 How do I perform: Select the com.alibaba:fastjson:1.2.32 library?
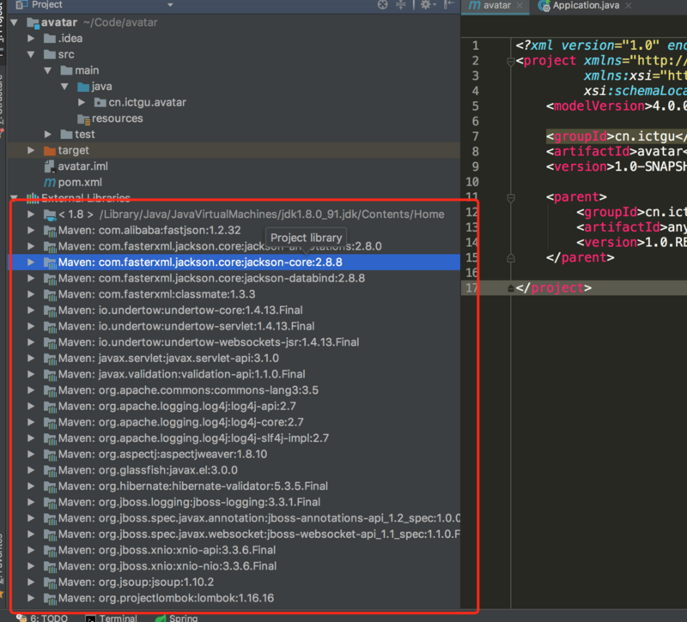(150, 230)
